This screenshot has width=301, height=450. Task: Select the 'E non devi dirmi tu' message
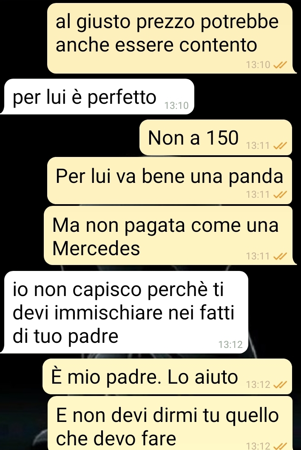[x=170, y=423]
